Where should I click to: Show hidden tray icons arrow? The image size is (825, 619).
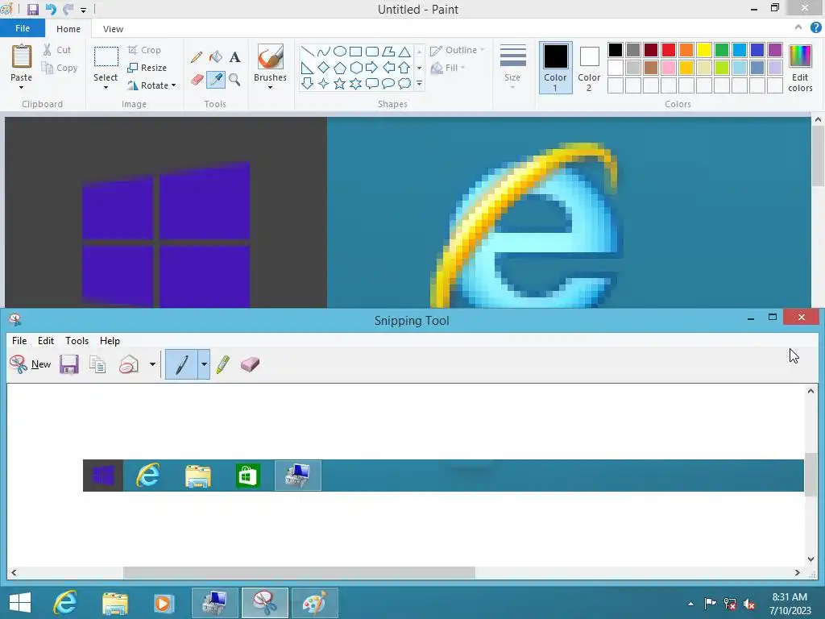click(690, 604)
